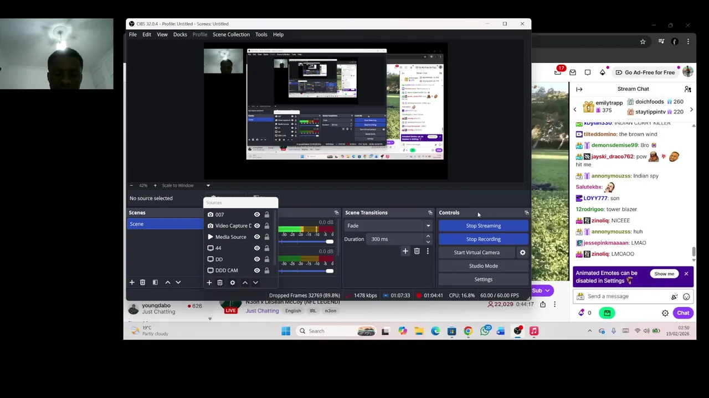Show the next gift leaderboard page arrow
This screenshot has height=398, width=709.
[691, 110]
